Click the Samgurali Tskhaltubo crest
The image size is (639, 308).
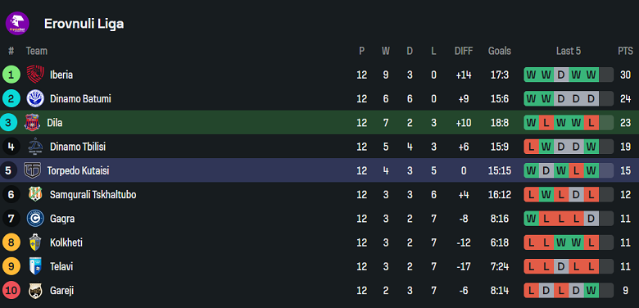[35, 194]
